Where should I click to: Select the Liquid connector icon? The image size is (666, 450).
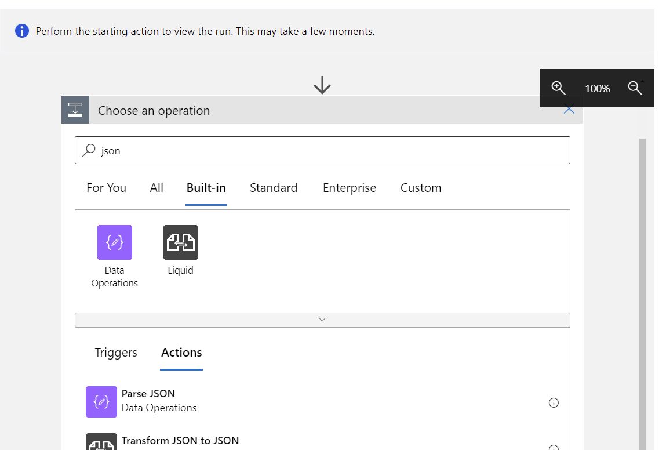[180, 242]
